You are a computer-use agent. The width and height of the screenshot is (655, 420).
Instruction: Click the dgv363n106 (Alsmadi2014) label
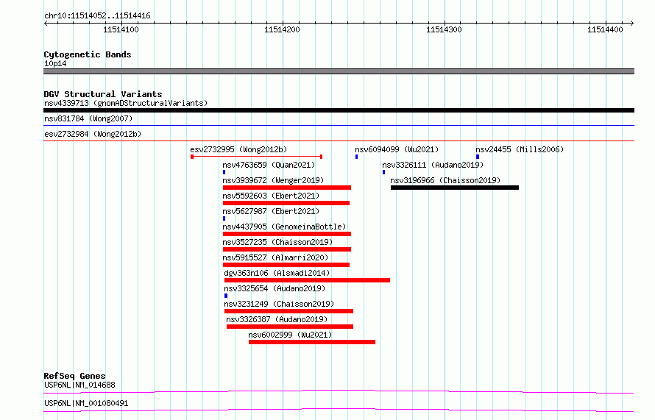[277, 273]
